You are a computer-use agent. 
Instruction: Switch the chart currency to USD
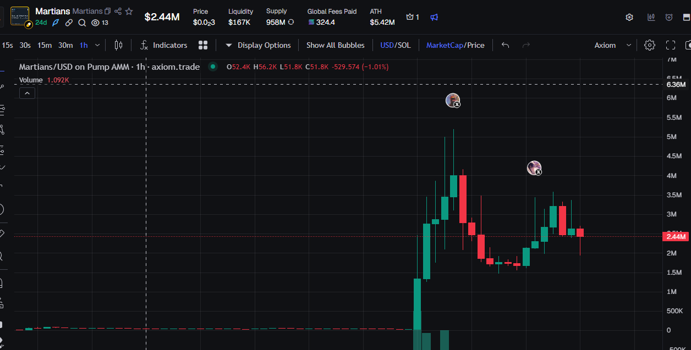pyautogui.click(x=387, y=45)
